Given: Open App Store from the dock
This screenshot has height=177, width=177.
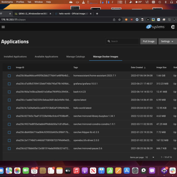Looking at the screenshot, I should (x=127, y=171).
